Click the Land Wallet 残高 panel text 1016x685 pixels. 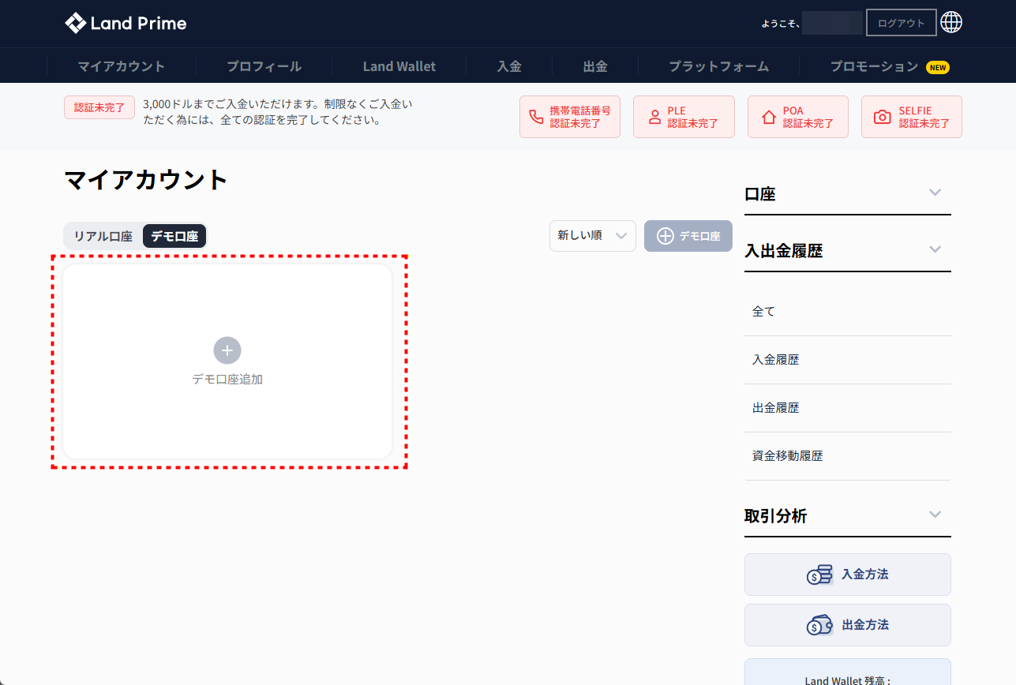(x=848, y=679)
